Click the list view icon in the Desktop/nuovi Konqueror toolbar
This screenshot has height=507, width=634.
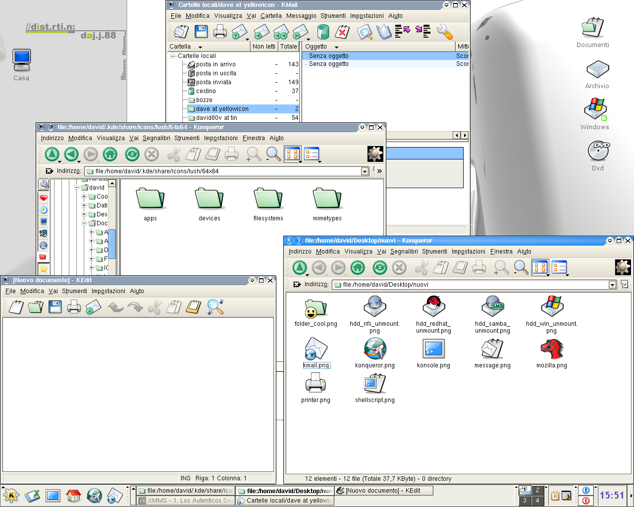(x=559, y=268)
